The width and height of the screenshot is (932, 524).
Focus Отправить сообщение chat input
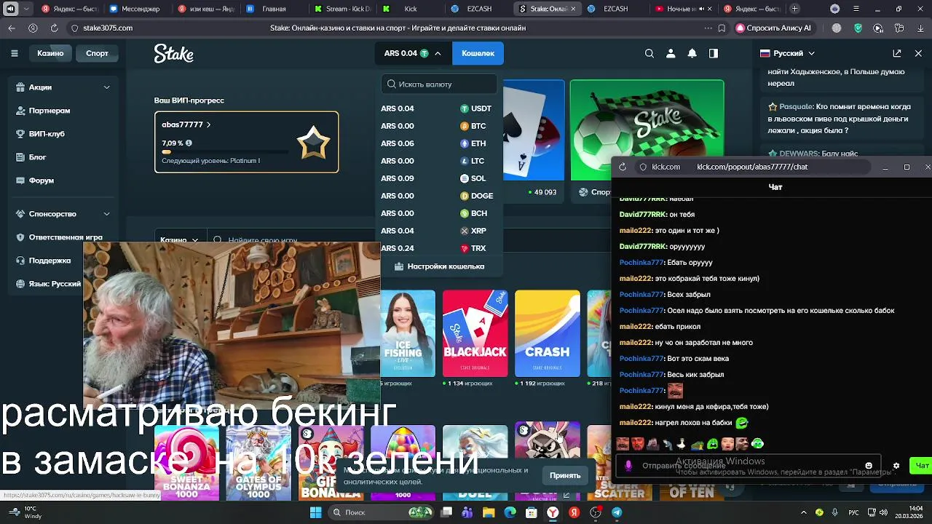(750, 466)
